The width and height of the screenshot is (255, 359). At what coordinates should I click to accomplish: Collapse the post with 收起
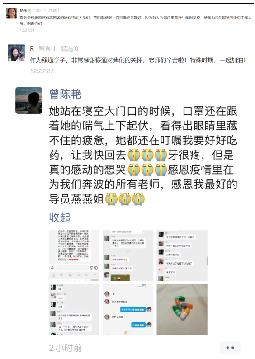pyautogui.click(x=60, y=217)
